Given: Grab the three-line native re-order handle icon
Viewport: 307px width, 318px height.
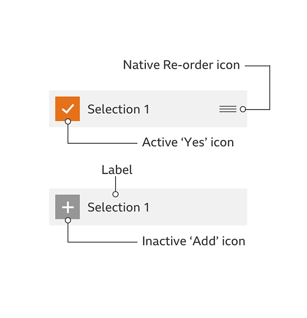Looking at the screenshot, I should tap(228, 109).
